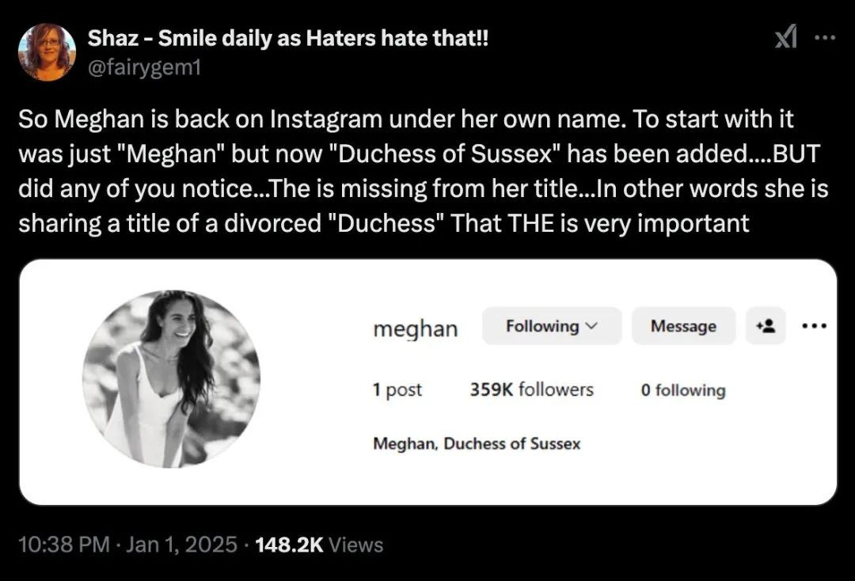Open the author's display name profile link
The height and width of the screenshot is (581, 855).
click(x=287, y=38)
